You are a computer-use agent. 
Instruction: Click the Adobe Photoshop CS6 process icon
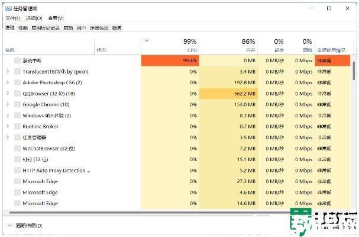tap(17, 82)
